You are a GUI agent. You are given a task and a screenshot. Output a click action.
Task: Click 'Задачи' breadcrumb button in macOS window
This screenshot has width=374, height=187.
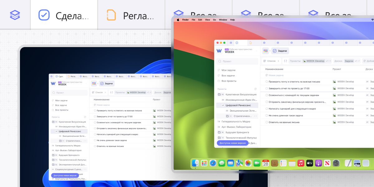280,51
